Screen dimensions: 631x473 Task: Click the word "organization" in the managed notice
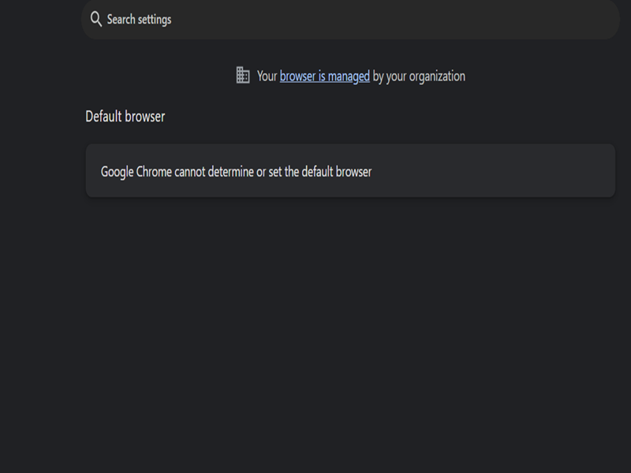point(436,76)
